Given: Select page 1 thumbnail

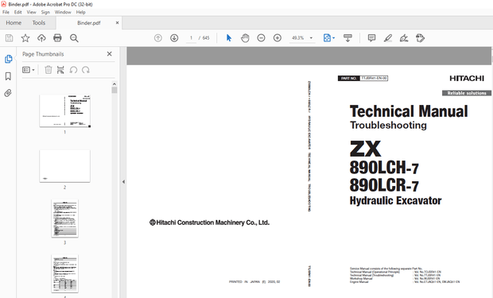Looking at the screenshot, I should 64,111.
